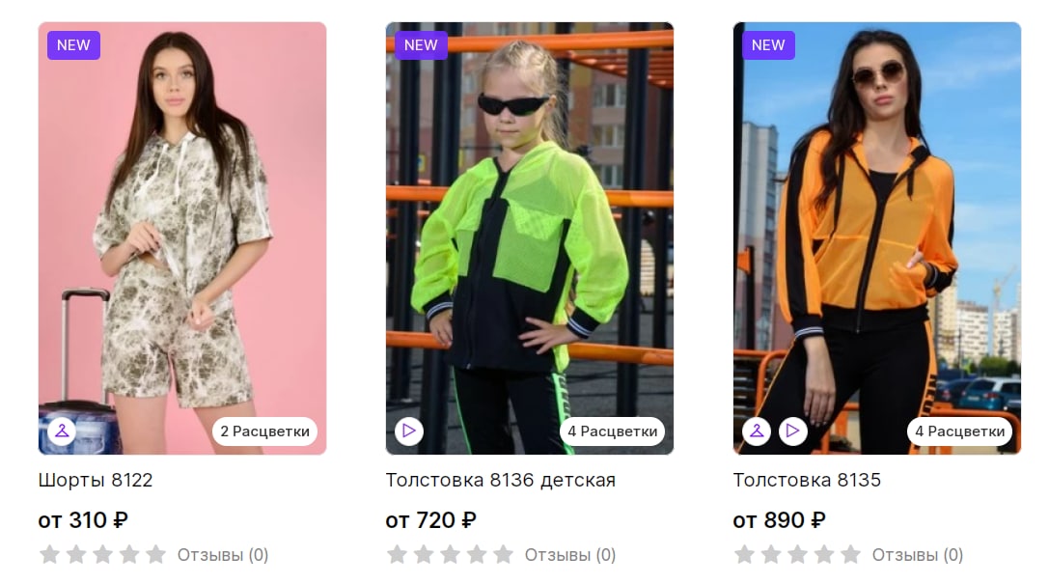Open the Шорты 8122 product title link
The width and height of the screenshot is (1049, 584).
(x=95, y=481)
